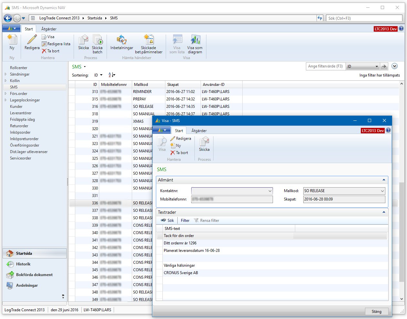Expand the Kollin tree item
The width and height of the screenshot is (407, 319).
click(5, 80)
